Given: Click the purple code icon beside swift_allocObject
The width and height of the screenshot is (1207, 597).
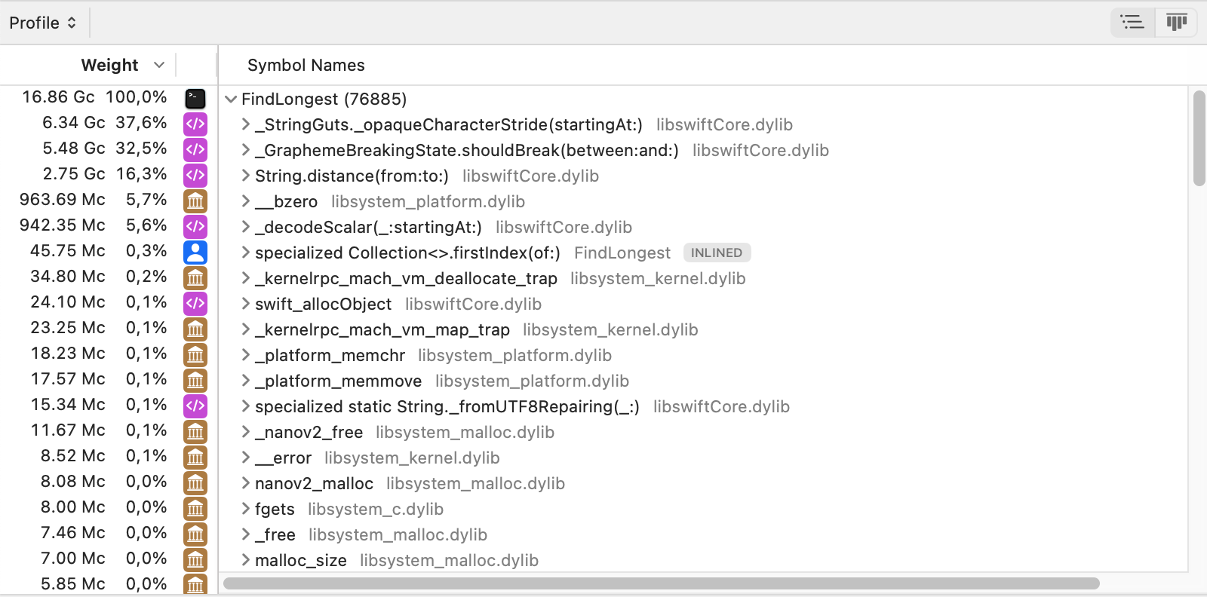Looking at the screenshot, I should click(195, 304).
